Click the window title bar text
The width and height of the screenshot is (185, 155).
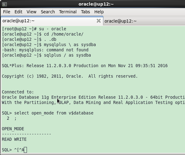(96, 4)
